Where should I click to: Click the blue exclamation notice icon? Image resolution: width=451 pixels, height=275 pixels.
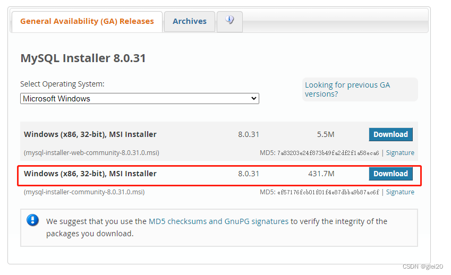coord(32,220)
